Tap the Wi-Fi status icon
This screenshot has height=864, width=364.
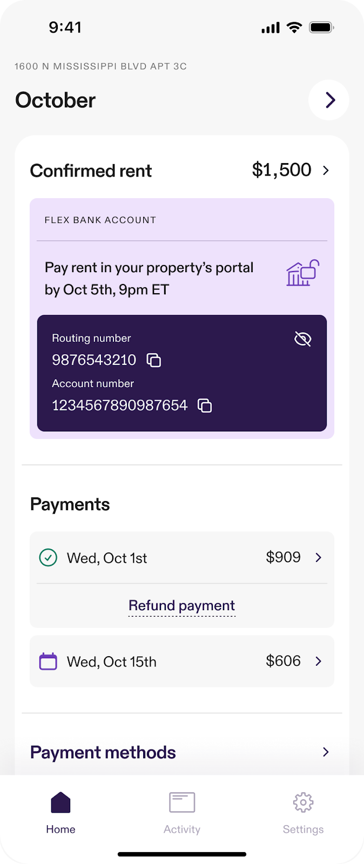coord(294,28)
